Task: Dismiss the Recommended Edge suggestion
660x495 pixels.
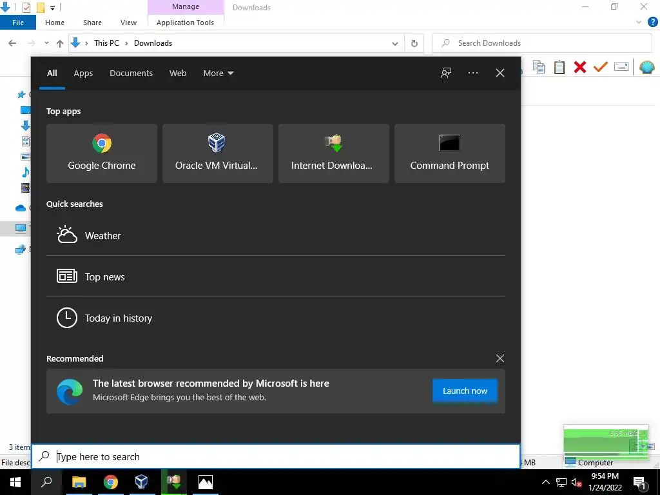Action: coord(500,358)
